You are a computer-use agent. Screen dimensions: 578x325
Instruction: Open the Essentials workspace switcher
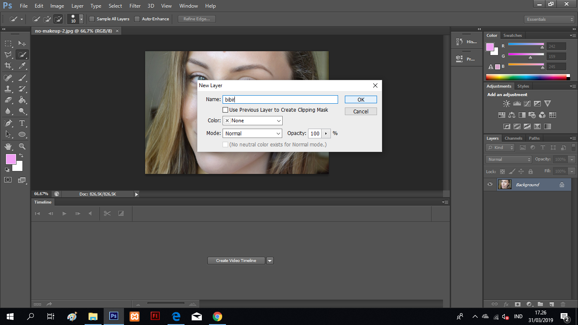pos(549,19)
